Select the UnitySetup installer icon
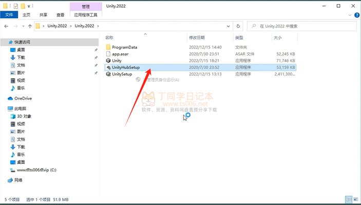Screen dimensions: 361x205 tap(108, 74)
